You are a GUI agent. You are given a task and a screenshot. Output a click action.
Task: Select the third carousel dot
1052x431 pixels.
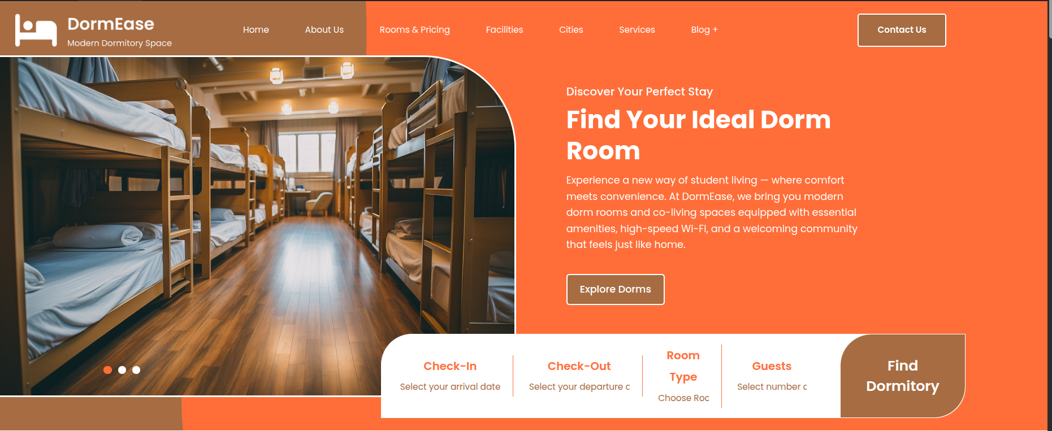(x=136, y=370)
